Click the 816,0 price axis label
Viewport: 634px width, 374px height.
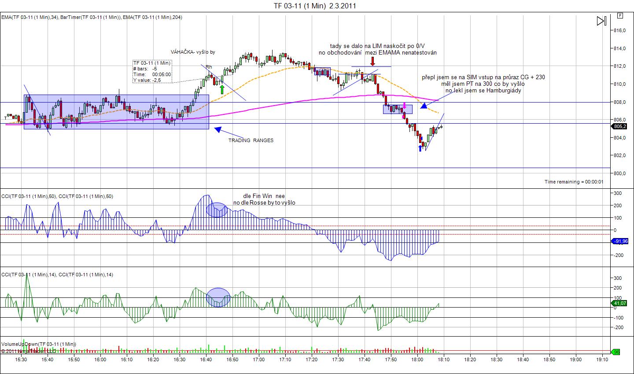(x=619, y=30)
